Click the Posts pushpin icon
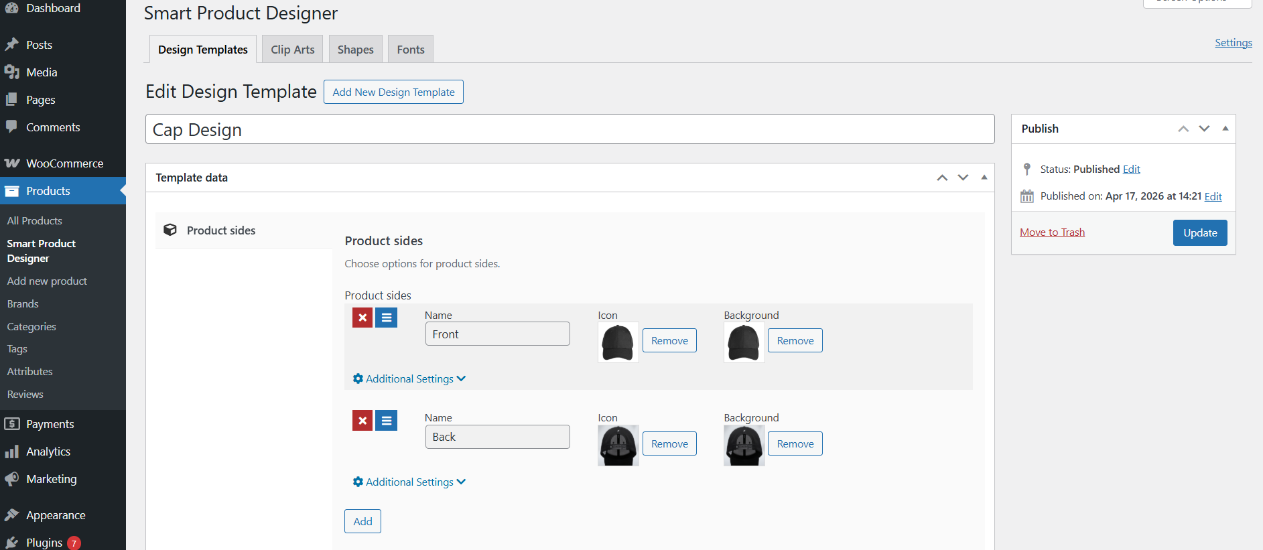1263x550 pixels. click(x=11, y=44)
